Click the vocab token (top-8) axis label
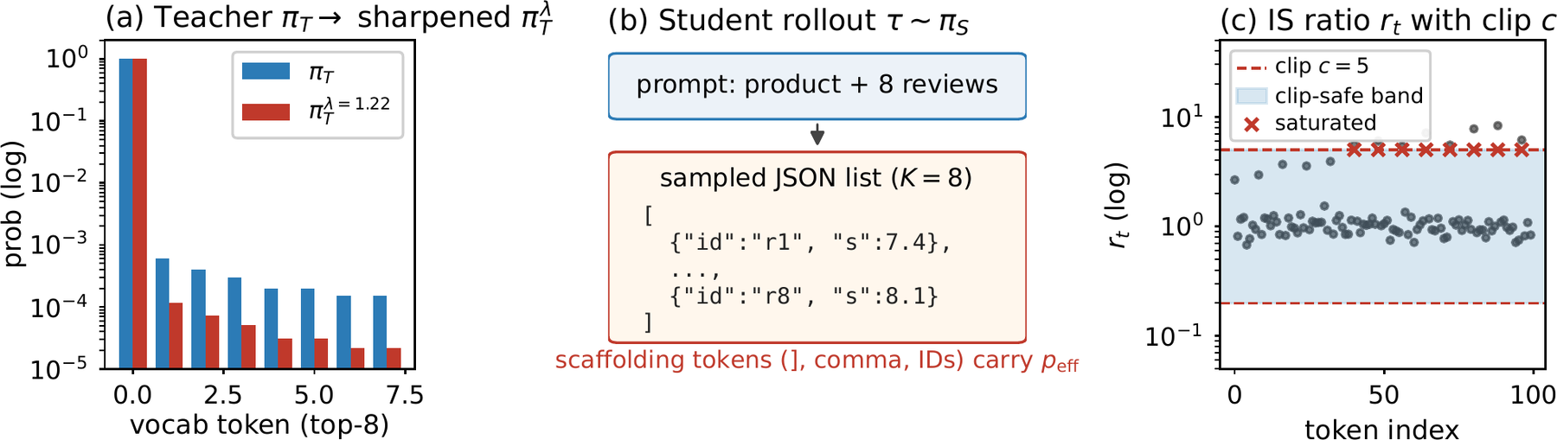 point(259,425)
